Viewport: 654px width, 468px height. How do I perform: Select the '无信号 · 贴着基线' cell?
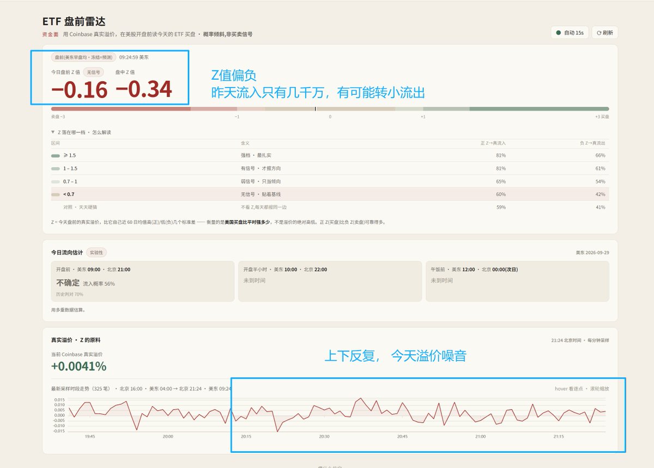point(261,195)
